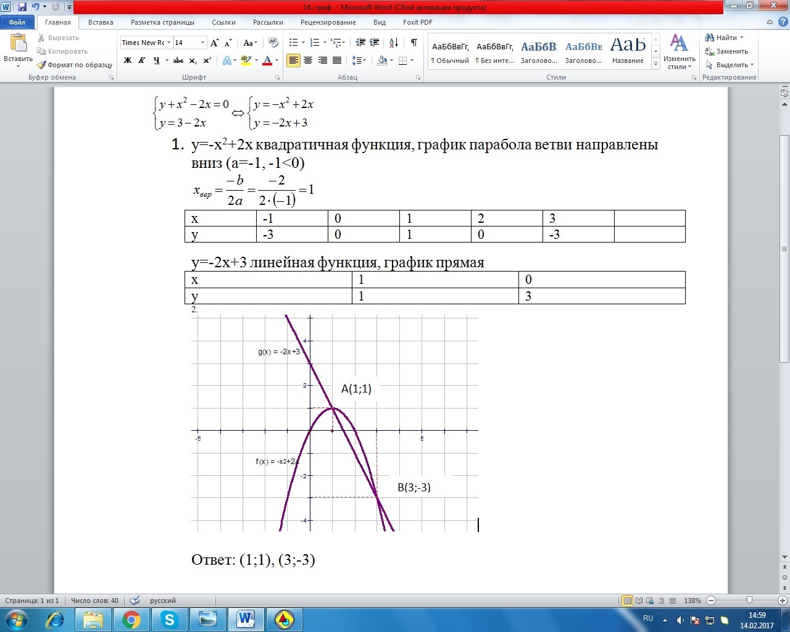Click the Заменить (Replace) button
790x632 pixels.
[x=727, y=51]
